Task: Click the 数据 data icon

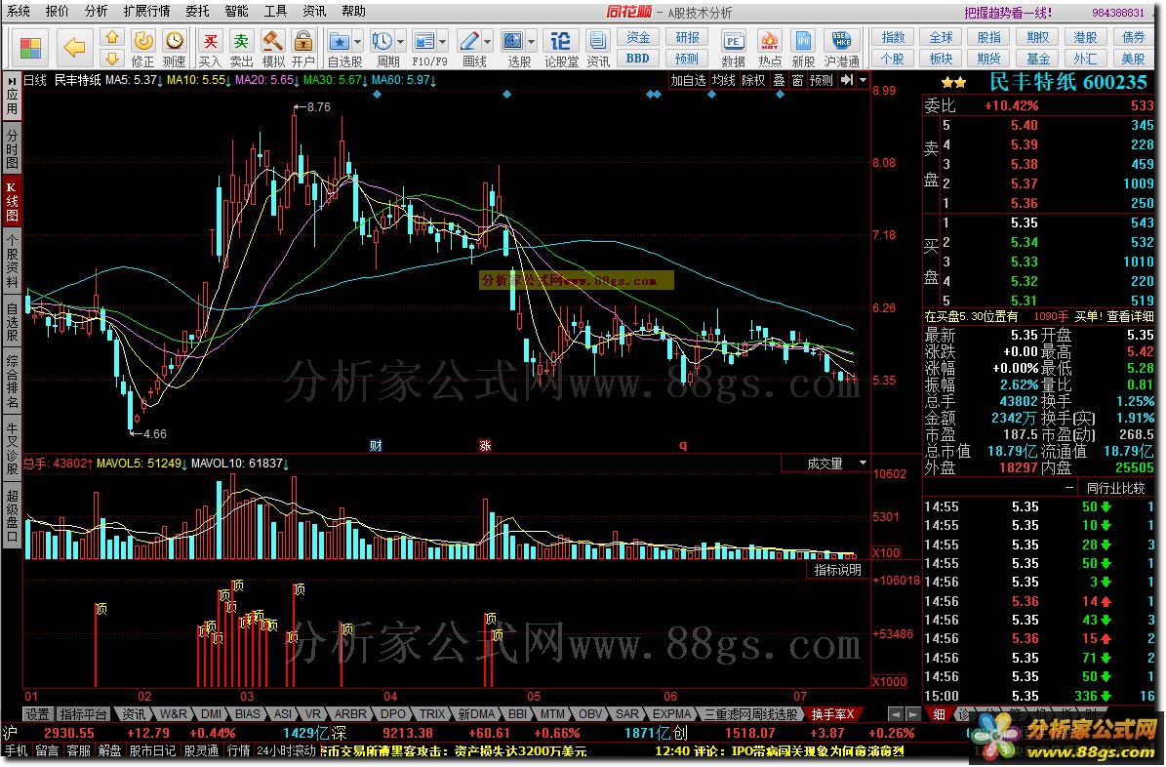Action: point(733,48)
